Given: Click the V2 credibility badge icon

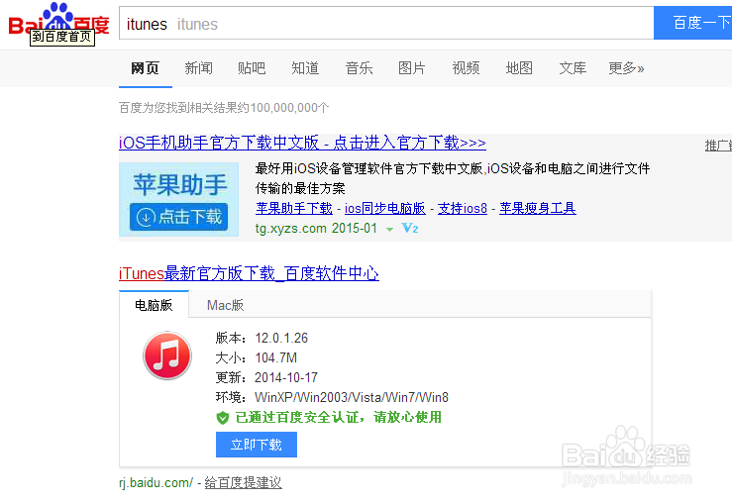Looking at the screenshot, I should coord(409,228).
